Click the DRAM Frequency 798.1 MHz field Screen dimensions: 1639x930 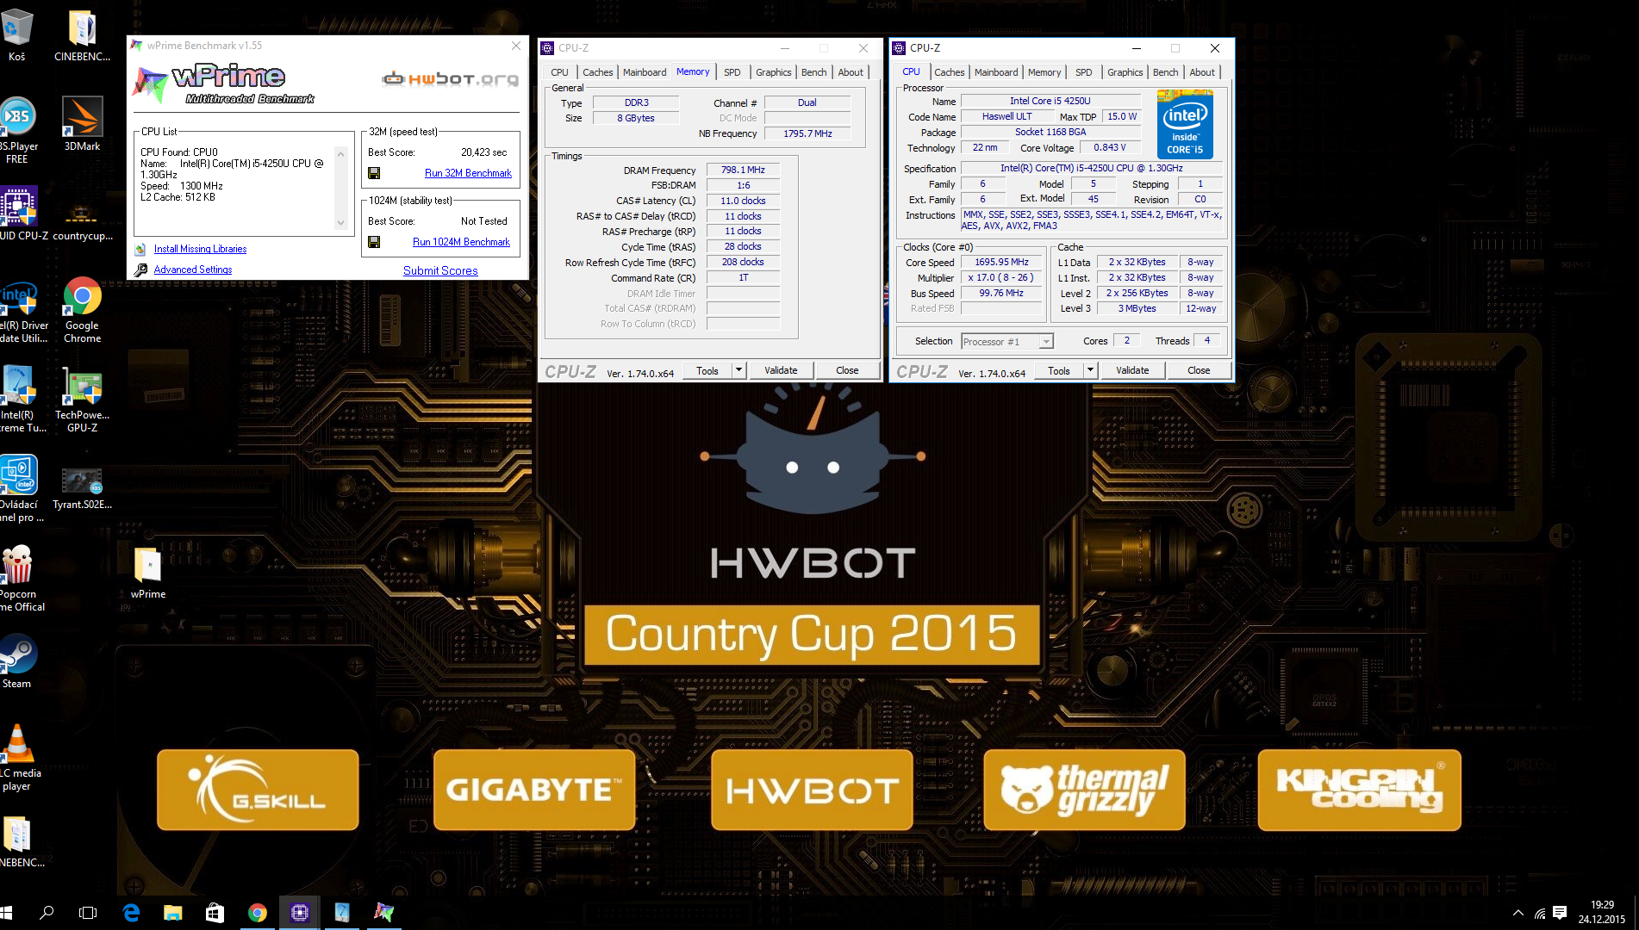(743, 170)
